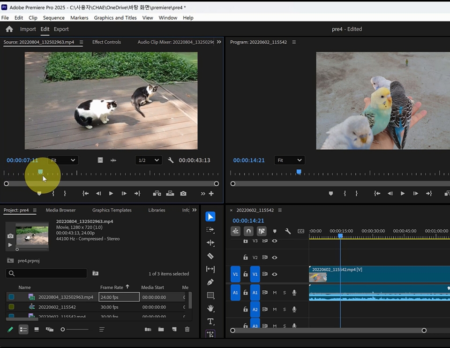Select the Selection tool arrow
This screenshot has width=450, height=348.
pos(210,217)
